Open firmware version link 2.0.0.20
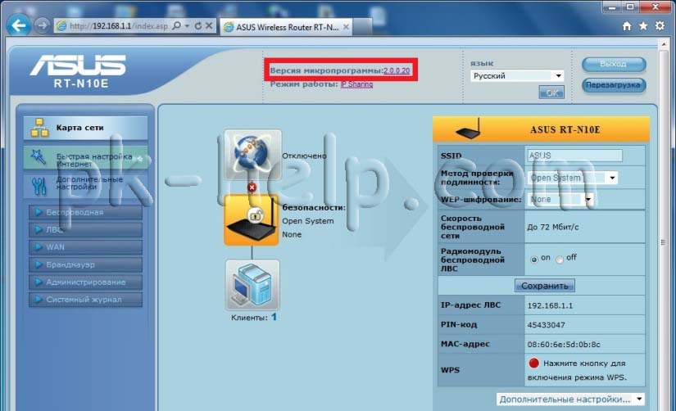 397,70
